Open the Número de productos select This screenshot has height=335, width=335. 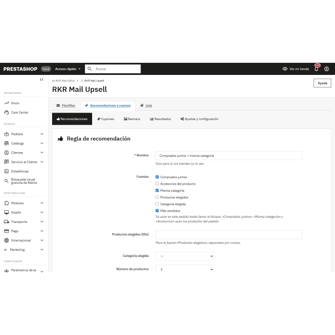185,268
